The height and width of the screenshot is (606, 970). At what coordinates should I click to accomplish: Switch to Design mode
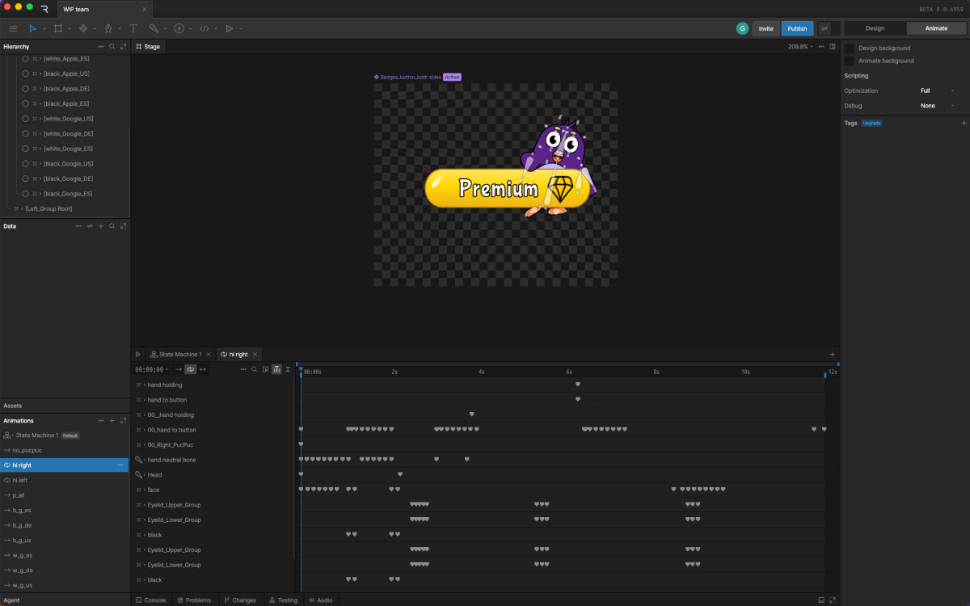[x=875, y=28]
